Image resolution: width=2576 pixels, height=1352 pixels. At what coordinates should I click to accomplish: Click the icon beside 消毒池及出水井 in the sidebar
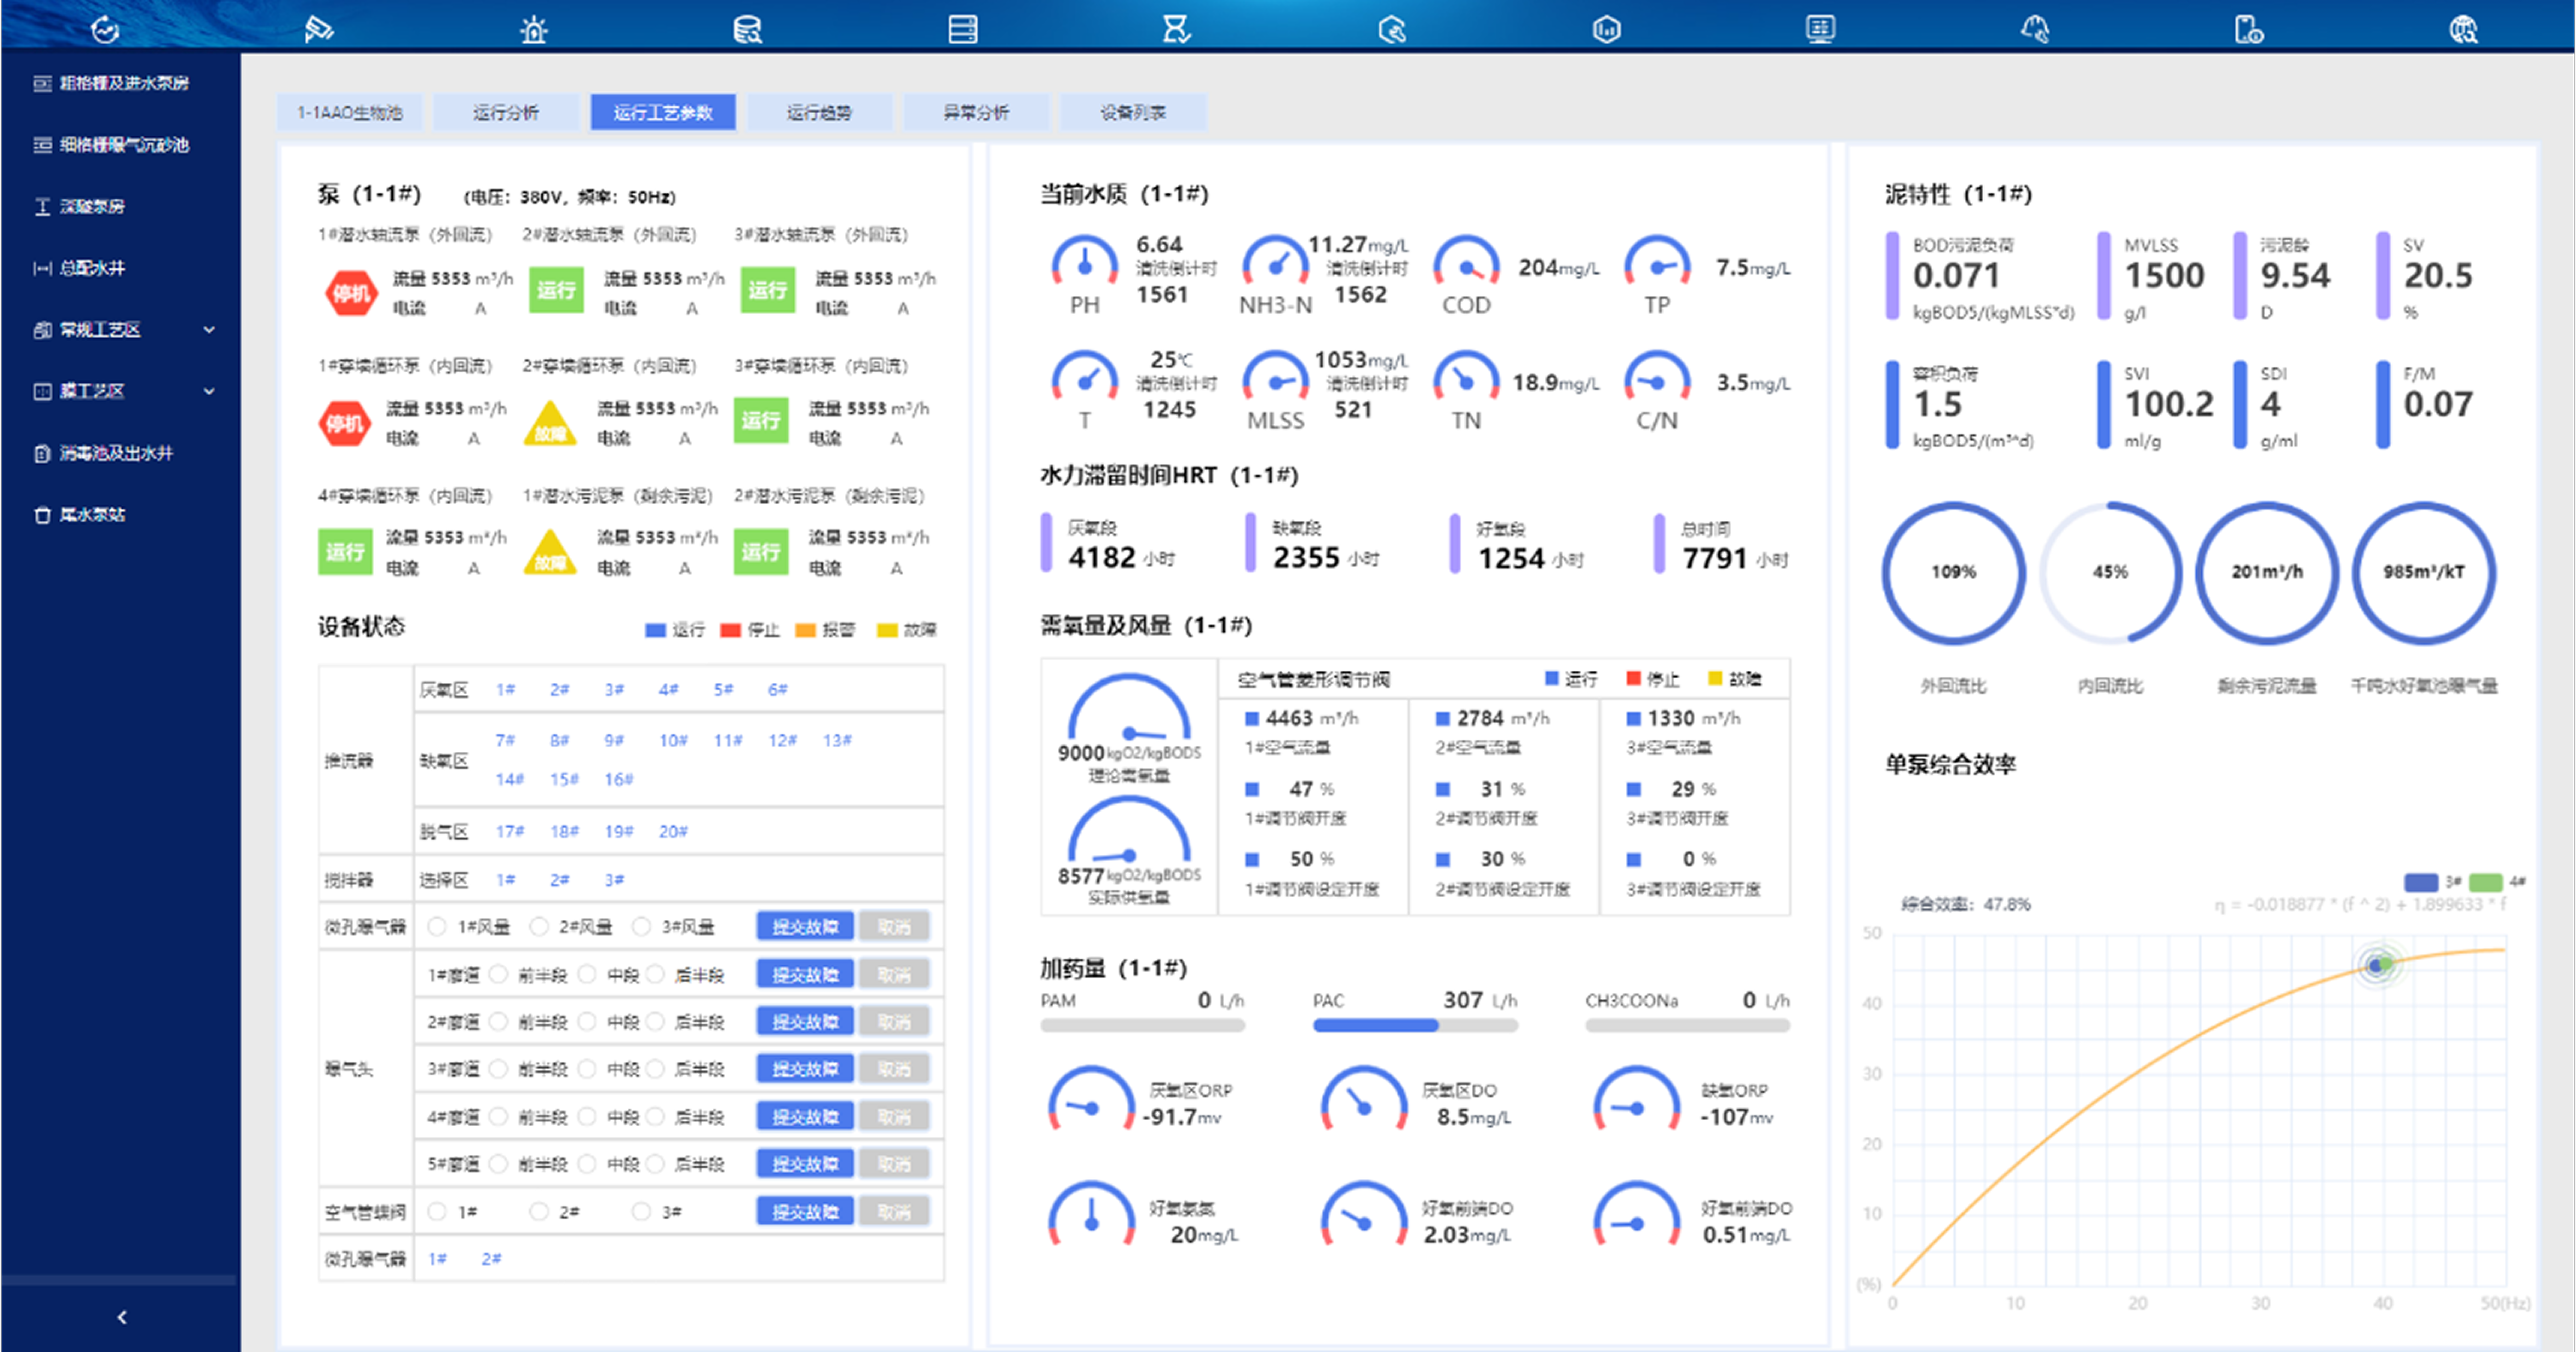(x=42, y=453)
